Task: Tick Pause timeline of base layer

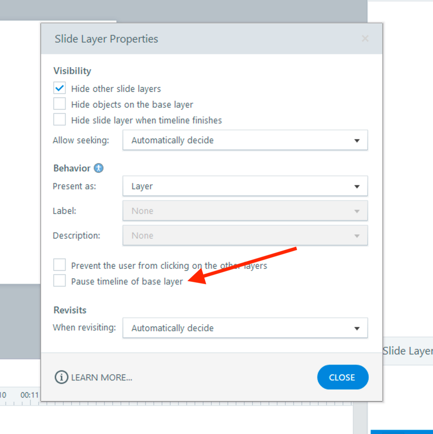Action: tap(59, 281)
